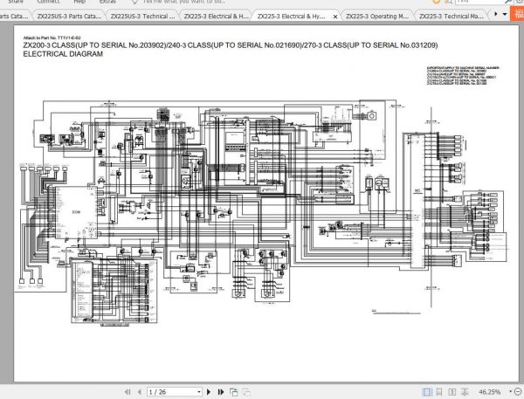Image resolution: width=524 pixels, height=399 pixels.
Task: Click the zoom out minus button
Action: click(518, 392)
